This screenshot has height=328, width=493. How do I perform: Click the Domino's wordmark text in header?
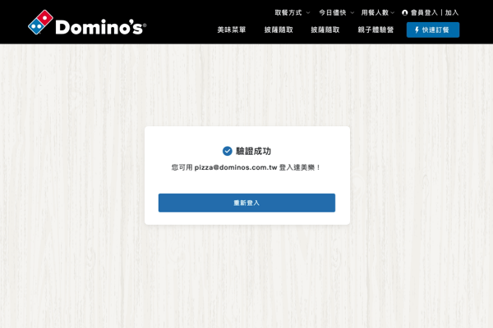(100, 27)
